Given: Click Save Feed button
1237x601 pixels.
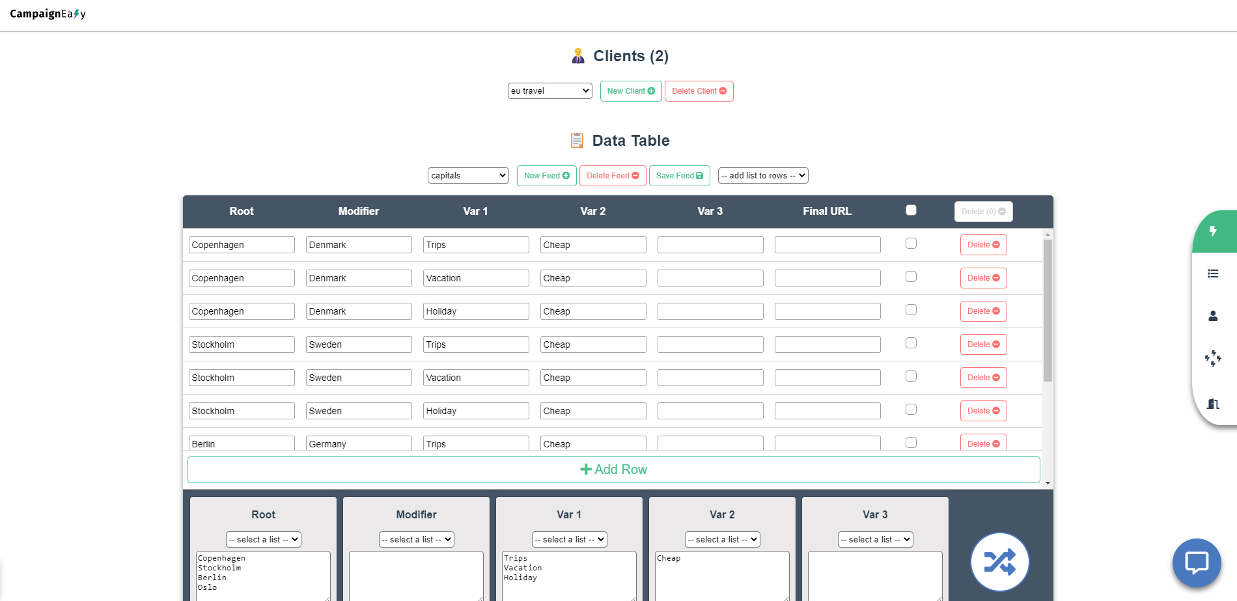Looking at the screenshot, I should point(679,176).
